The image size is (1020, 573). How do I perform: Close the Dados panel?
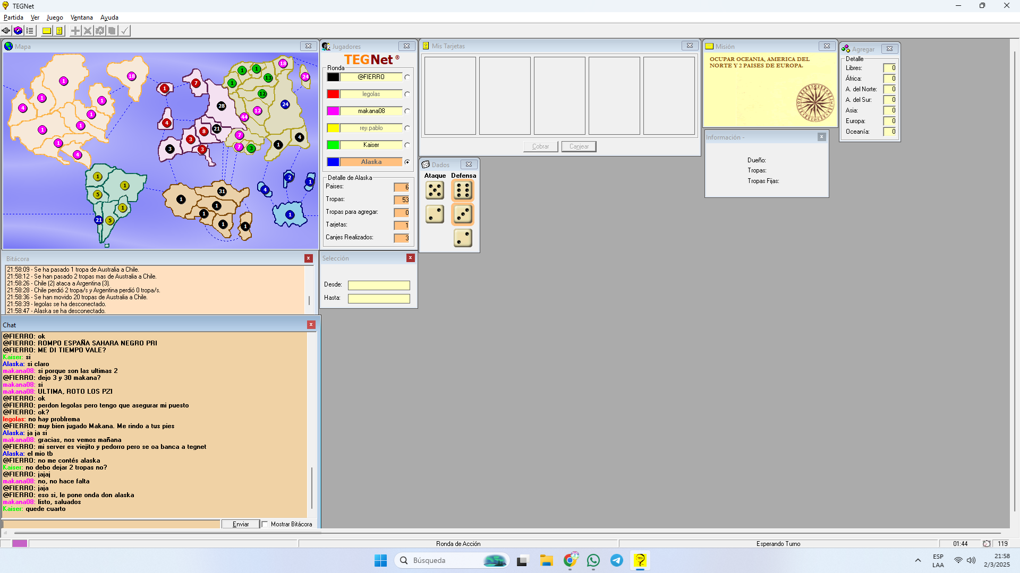pyautogui.click(x=469, y=164)
